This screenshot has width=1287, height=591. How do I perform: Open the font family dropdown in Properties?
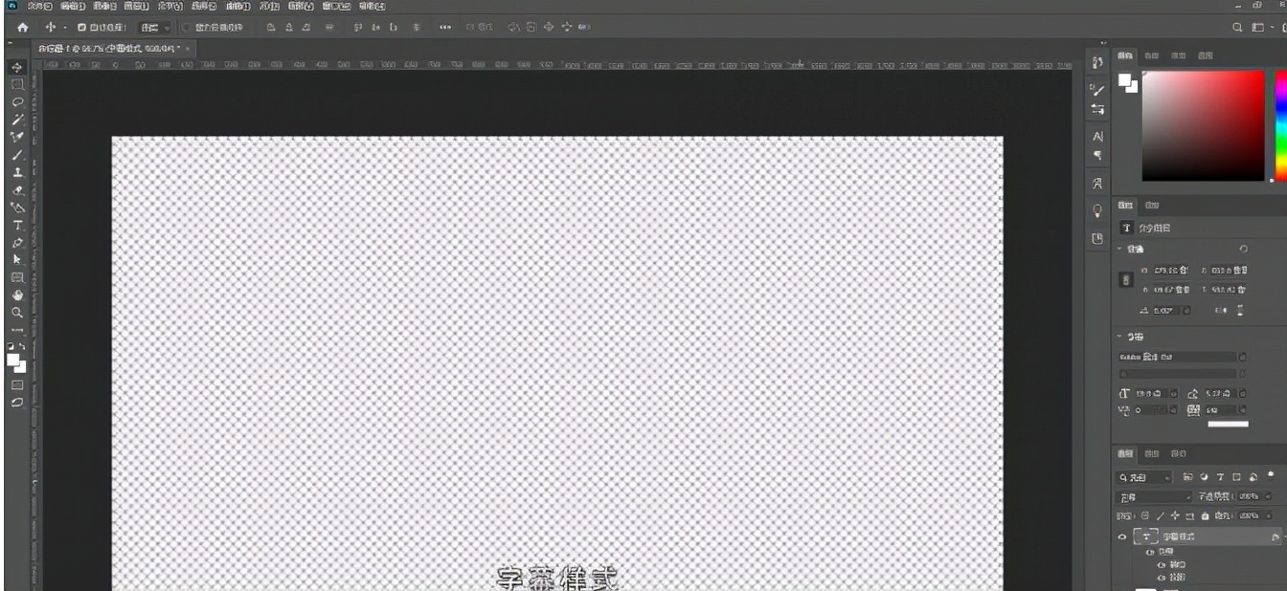pyautogui.click(x=1178, y=357)
